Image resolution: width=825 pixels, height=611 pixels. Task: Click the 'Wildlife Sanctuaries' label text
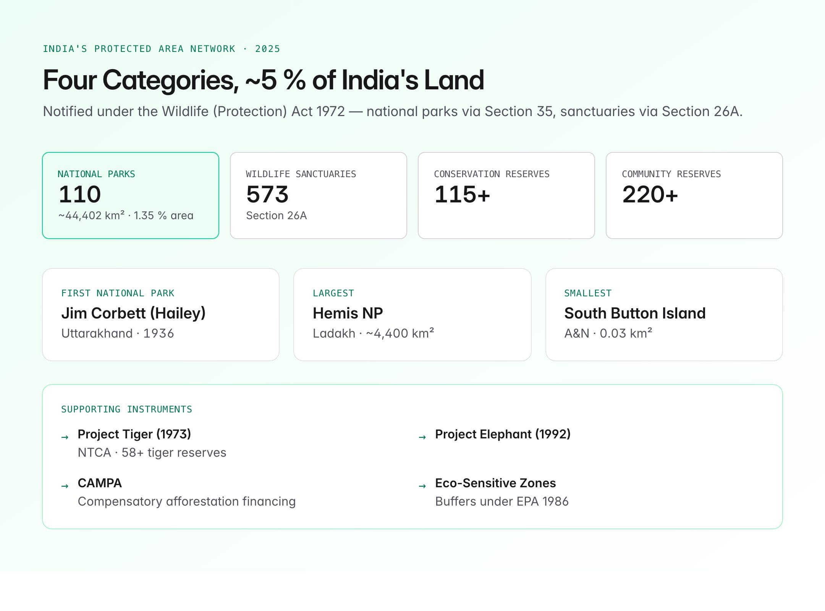click(x=301, y=174)
